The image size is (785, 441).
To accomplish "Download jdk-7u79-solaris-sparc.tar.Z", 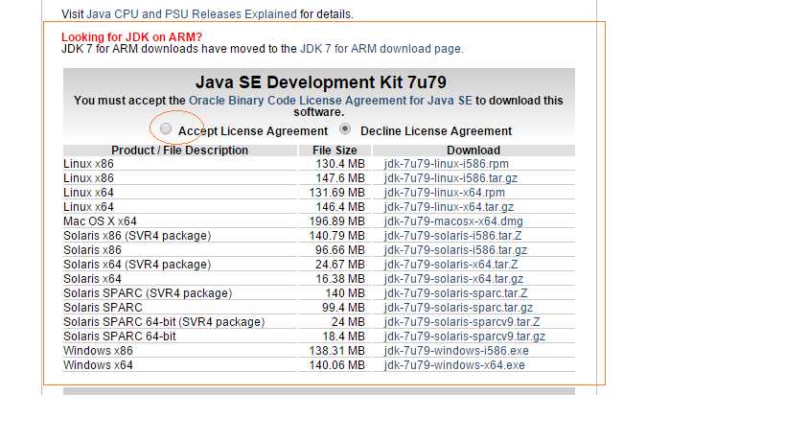I will pyautogui.click(x=456, y=293).
